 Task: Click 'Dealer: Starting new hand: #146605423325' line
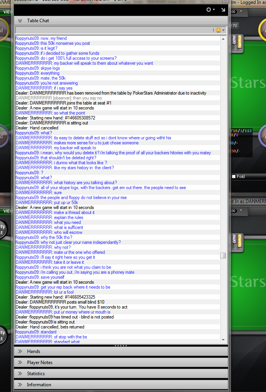pyautogui.click(x=55, y=297)
